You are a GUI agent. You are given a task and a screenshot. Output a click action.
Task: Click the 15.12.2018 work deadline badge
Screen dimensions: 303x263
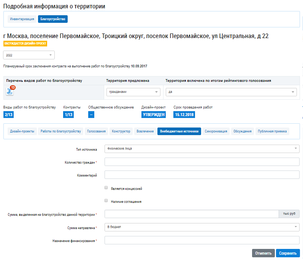click(x=184, y=115)
